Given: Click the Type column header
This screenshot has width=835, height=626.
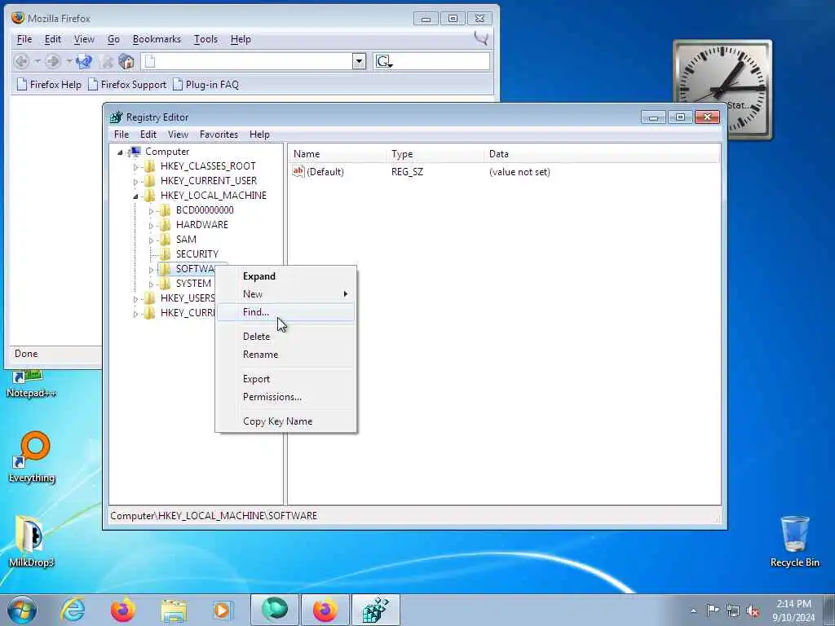Looking at the screenshot, I should click(435, 154).
